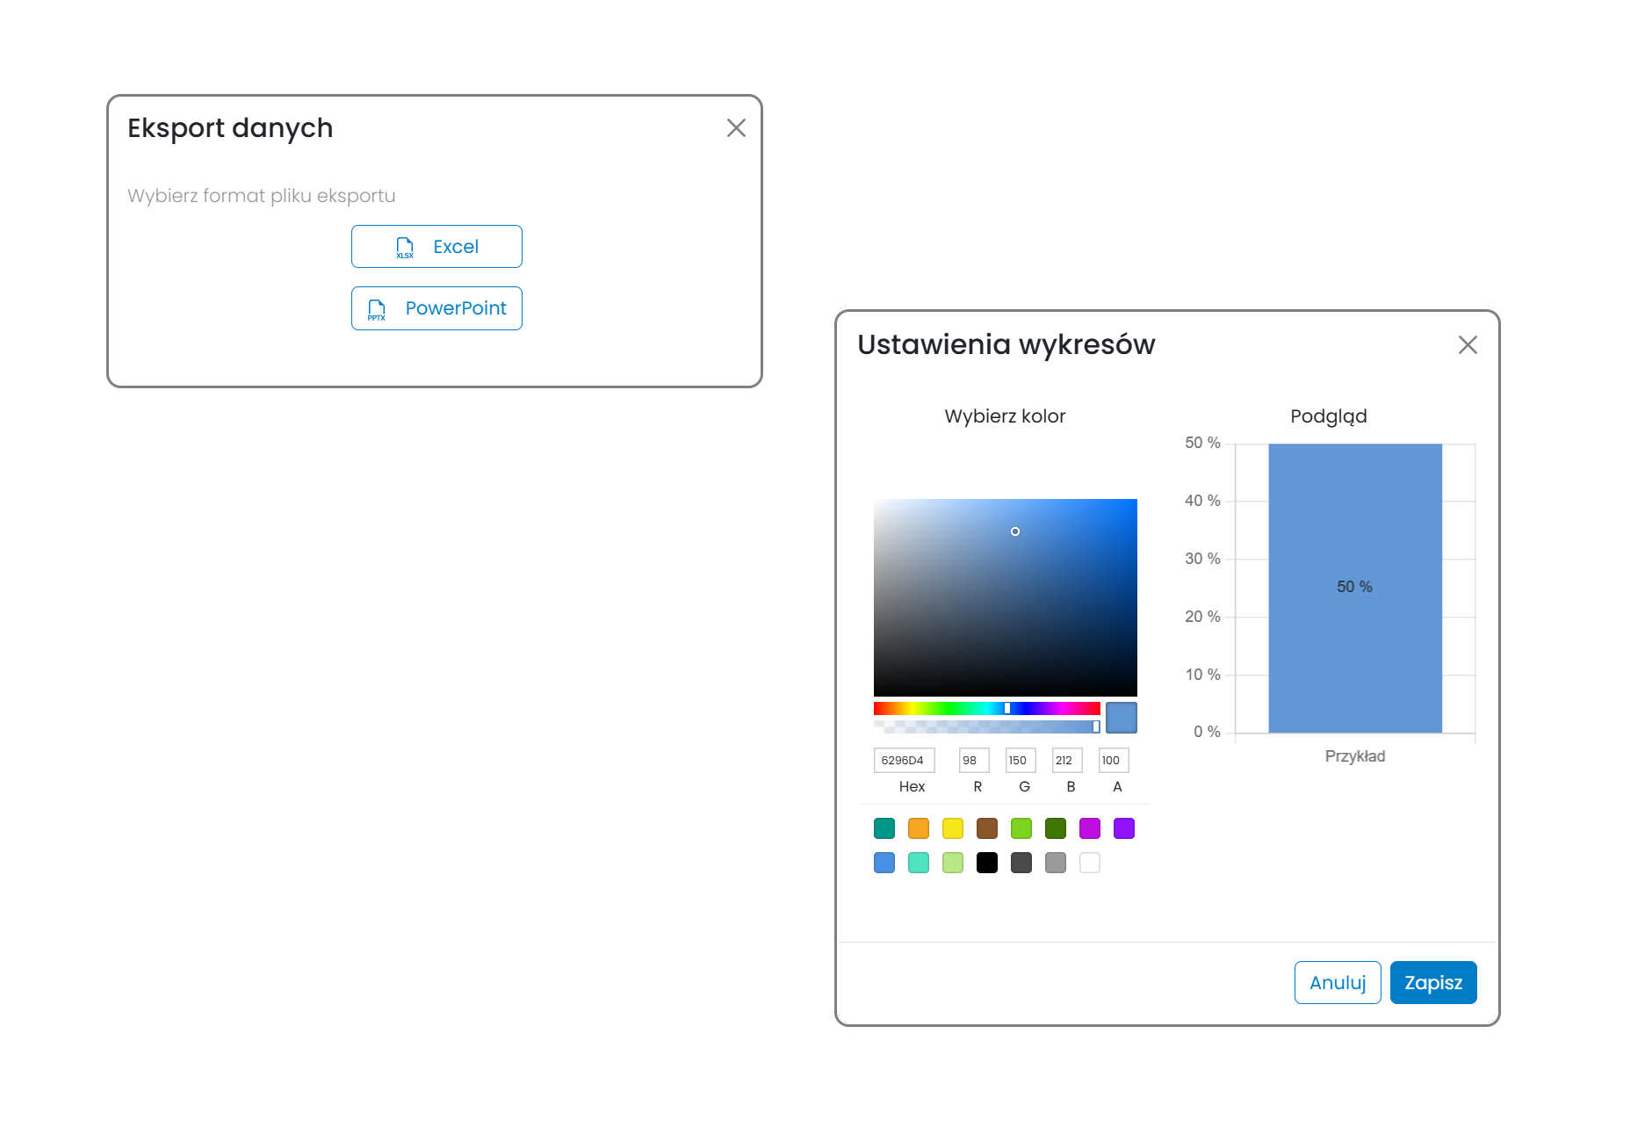The width and height of the screenshot is (1652, 1142).
Task: Focus the R value input field
Action: pyautogui.click(x=974, y=760)
